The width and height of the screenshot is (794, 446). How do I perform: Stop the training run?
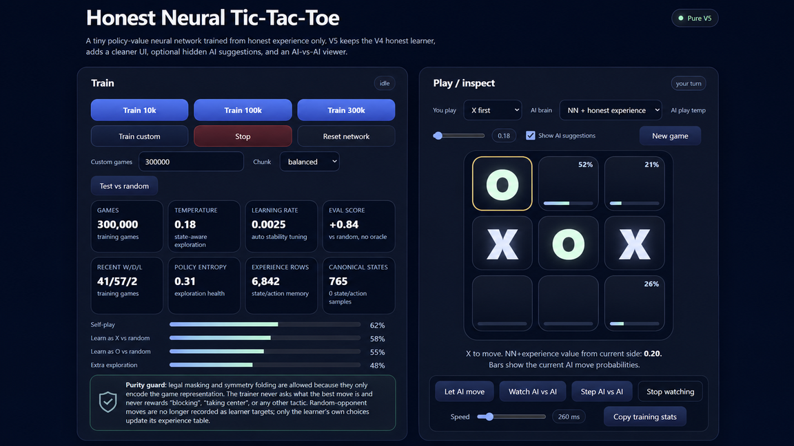tap(243, 136)
